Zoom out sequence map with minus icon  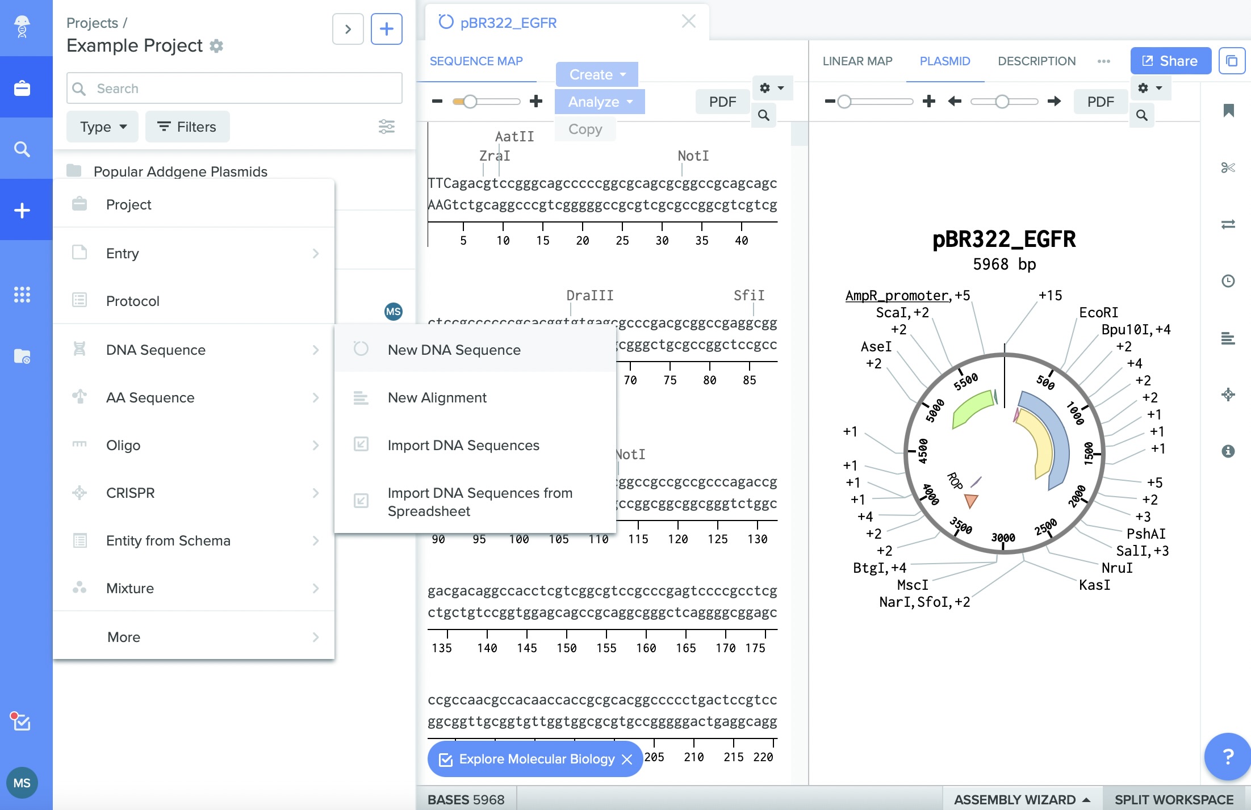pos(437,102)
